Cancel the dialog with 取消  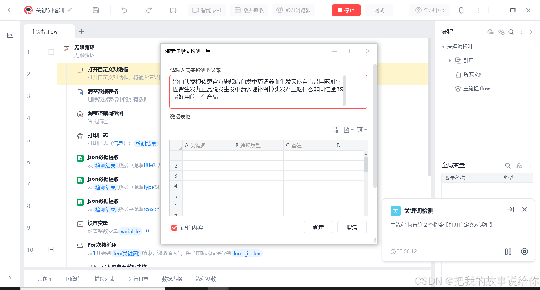[x=352, y=227]
